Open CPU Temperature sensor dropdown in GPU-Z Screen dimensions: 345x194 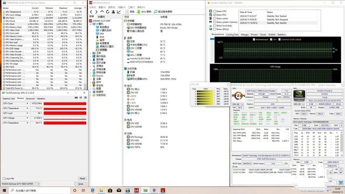pyautogui.click(x=27, y=123)
